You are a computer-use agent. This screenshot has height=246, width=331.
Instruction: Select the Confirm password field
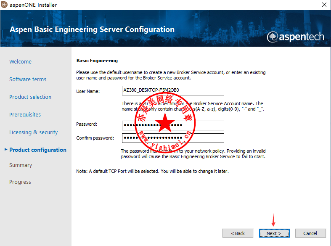click(173, 138)
